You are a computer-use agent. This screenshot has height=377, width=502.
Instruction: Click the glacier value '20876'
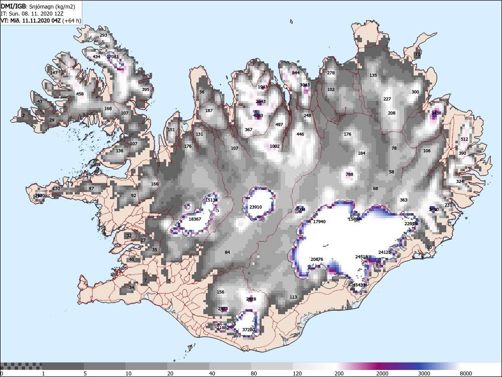tap(317, 259)
